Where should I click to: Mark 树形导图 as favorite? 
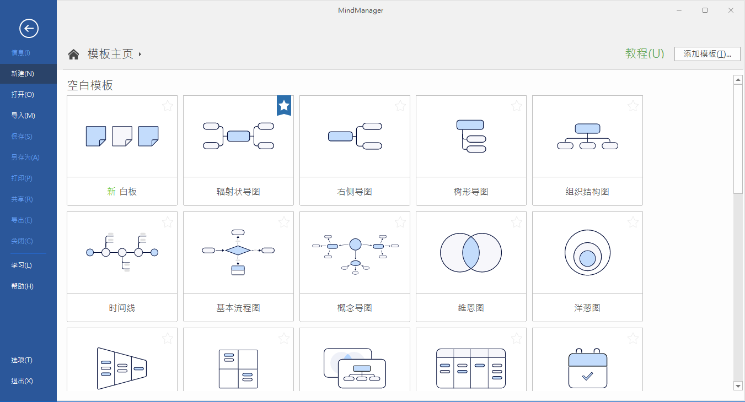(517, 106)
